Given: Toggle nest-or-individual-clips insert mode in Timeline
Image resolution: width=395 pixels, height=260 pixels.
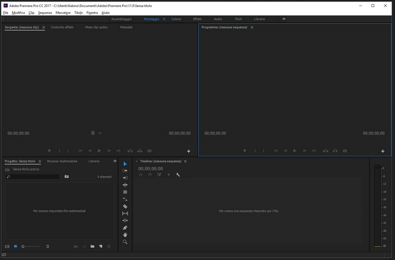Looking at the screenshot, I should pos(141,175).
